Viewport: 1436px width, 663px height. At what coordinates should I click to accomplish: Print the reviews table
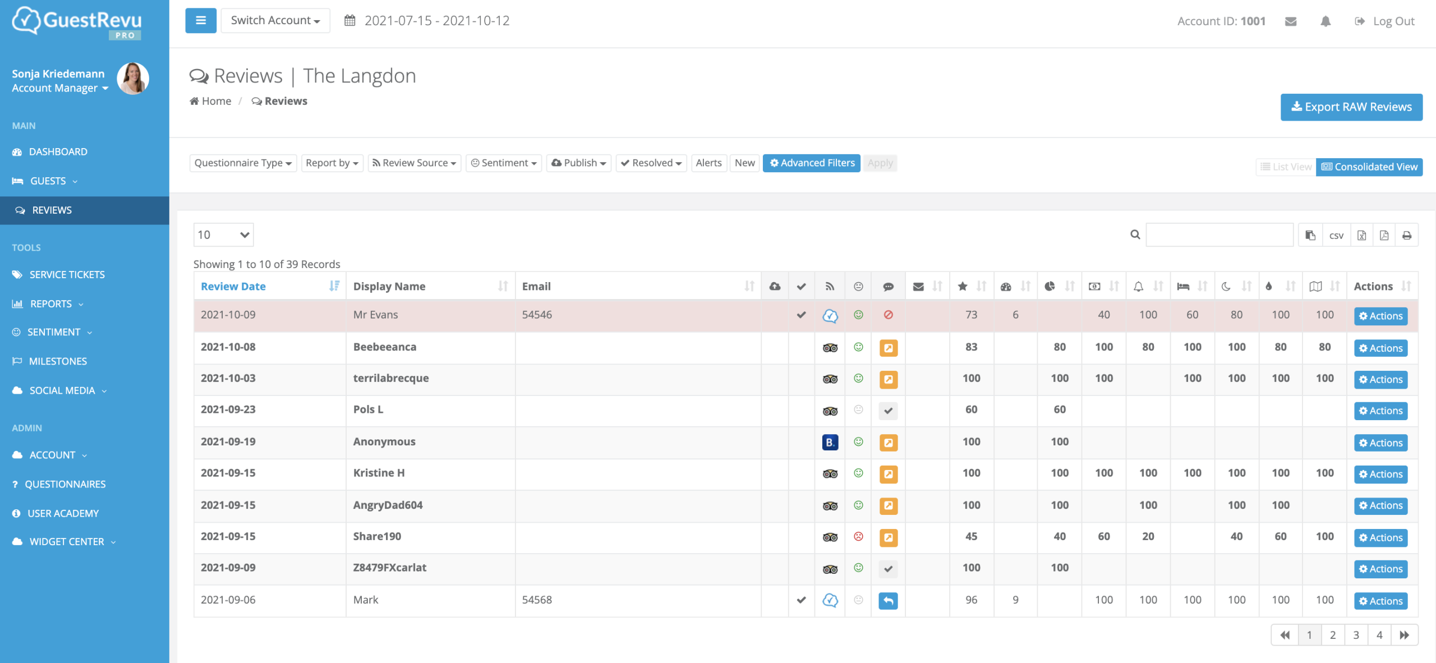[x=1407, y=235]
